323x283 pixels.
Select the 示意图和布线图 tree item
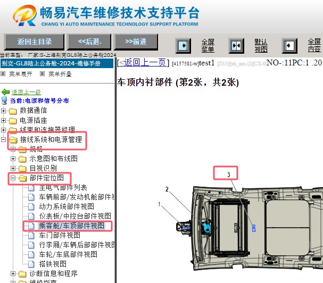click(54, 159)
